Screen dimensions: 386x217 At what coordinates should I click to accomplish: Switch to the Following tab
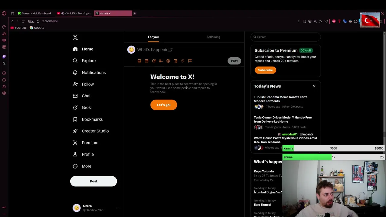click(x=214, y=37)
